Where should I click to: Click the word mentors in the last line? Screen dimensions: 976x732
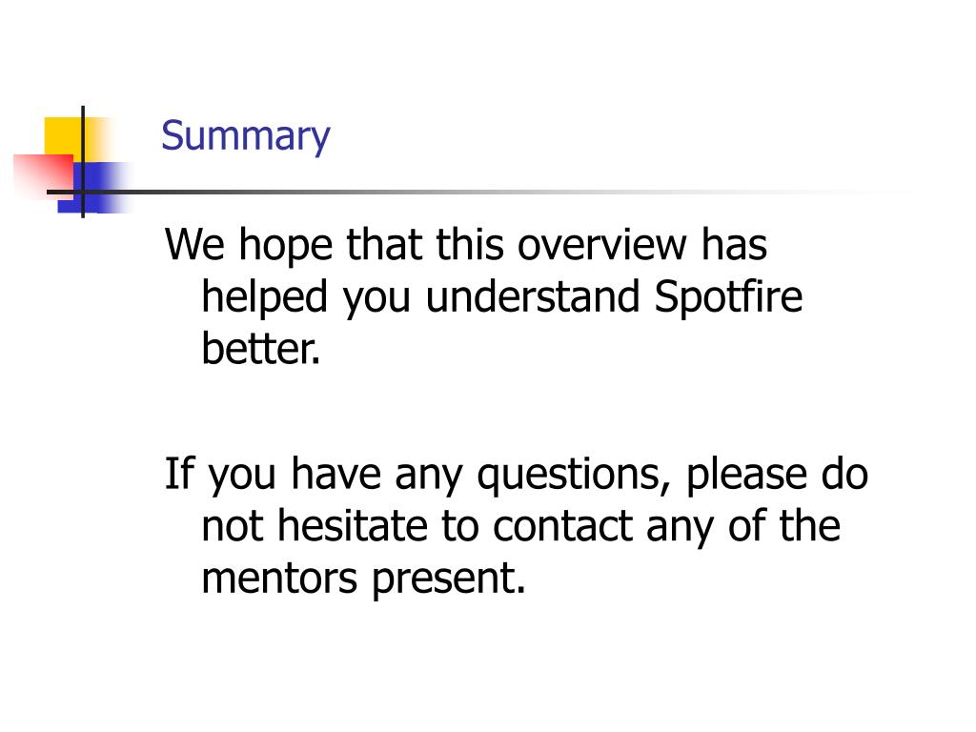(x=279, y=579)
